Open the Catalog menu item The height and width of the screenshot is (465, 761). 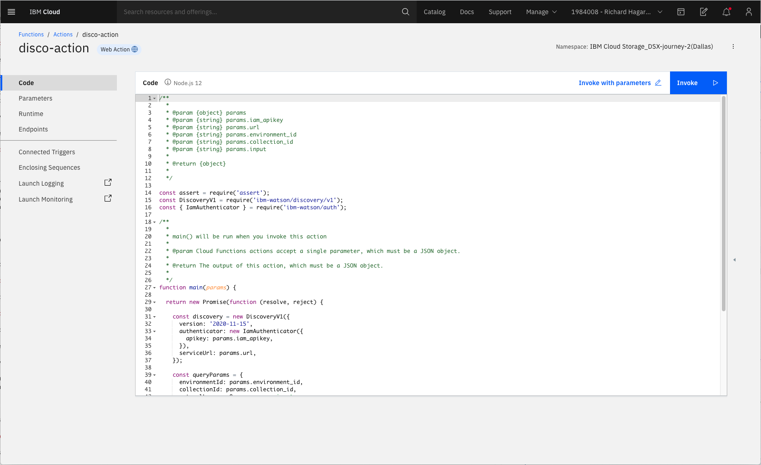click(434, 12)
